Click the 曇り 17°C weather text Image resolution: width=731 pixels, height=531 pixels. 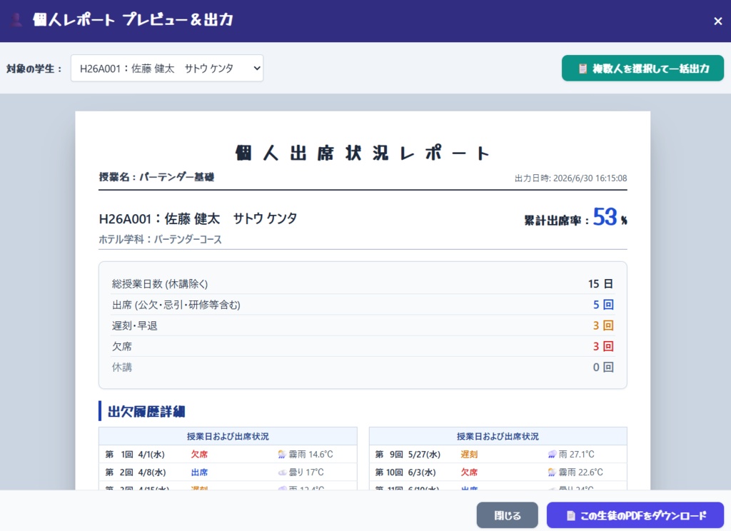(306, 472)
